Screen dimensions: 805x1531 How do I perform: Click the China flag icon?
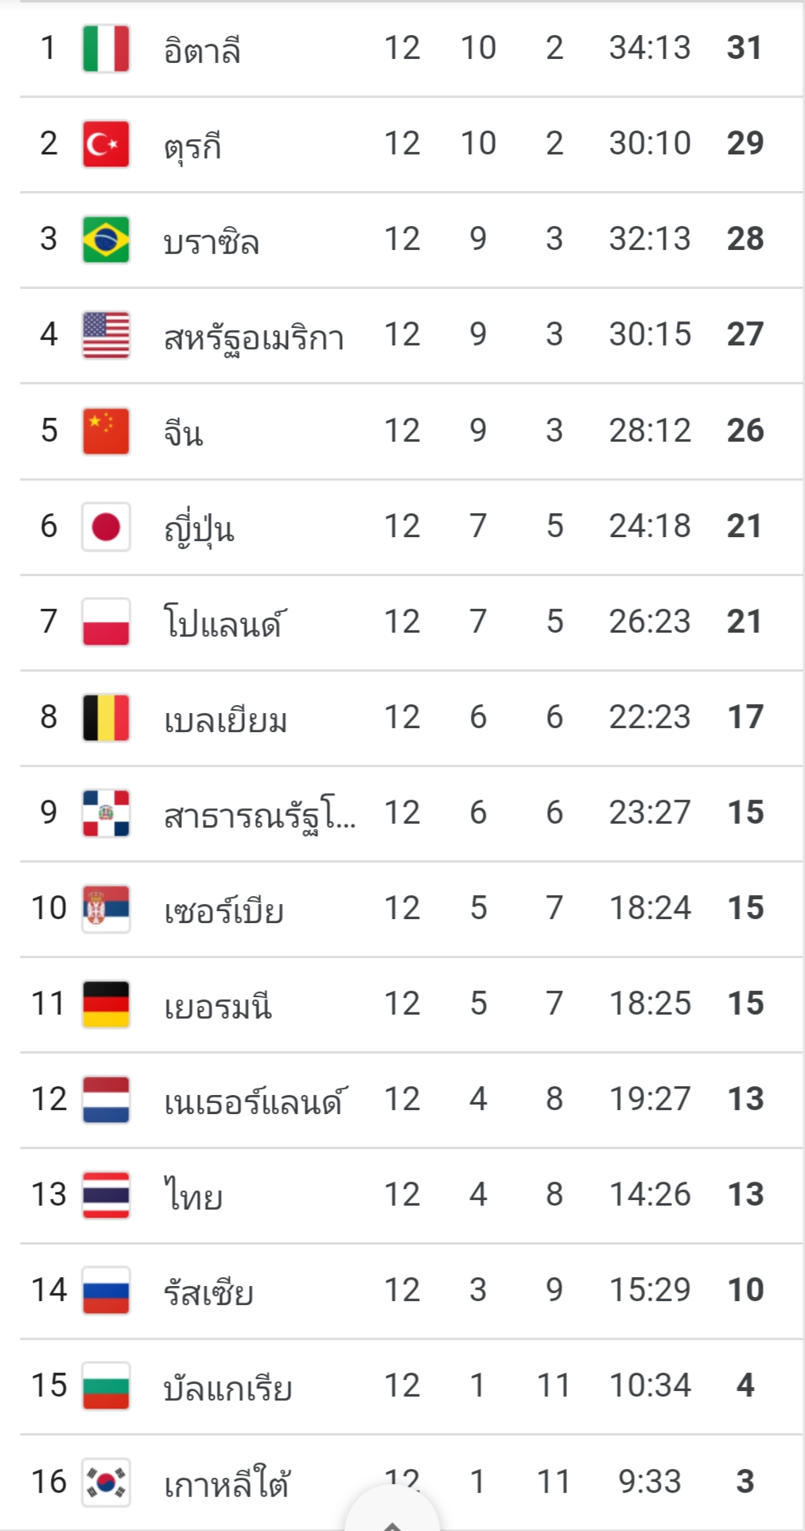(106, 430)
